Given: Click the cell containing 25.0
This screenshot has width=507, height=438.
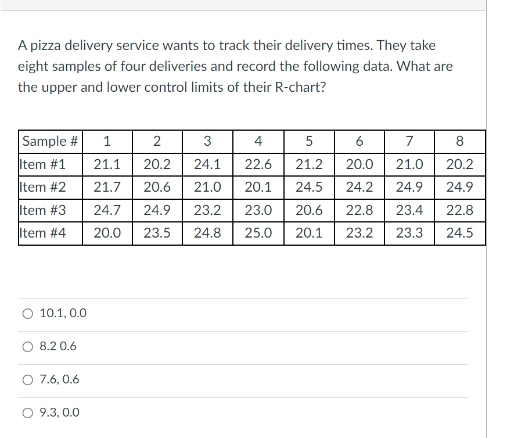Looking at the screenshot, I should 258,232.
